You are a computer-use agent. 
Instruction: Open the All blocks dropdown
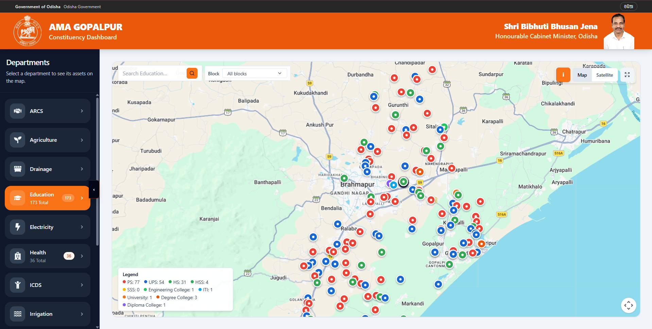255,74
